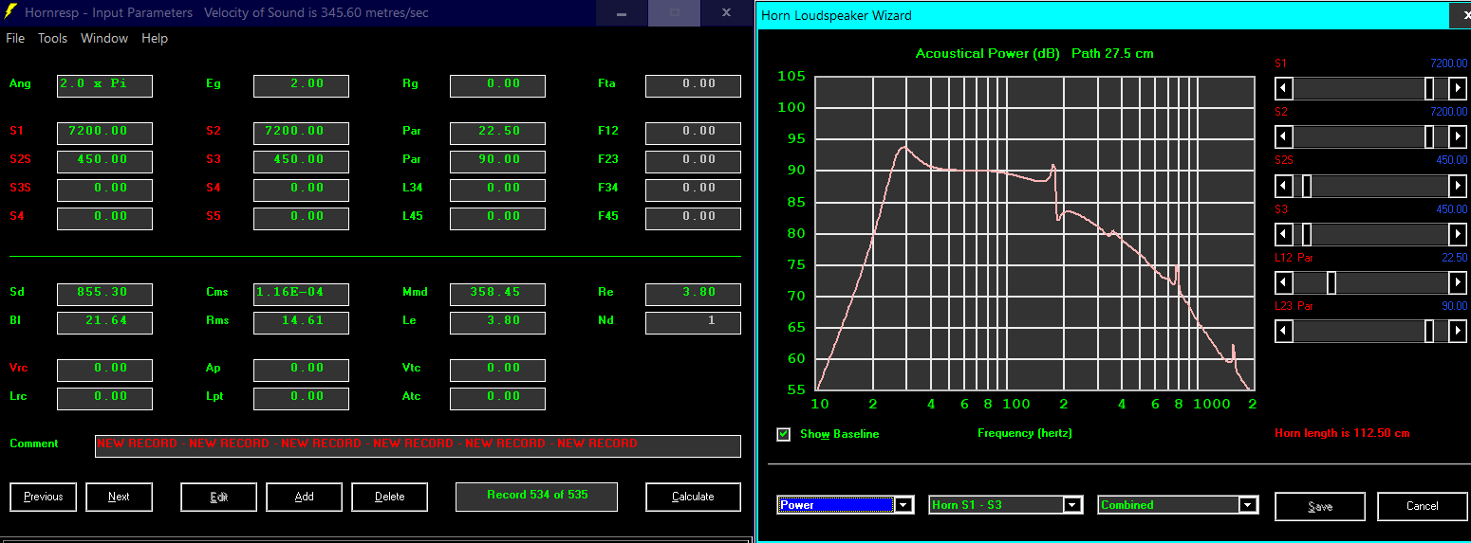Click the Par field showing 22.50
This screenshot has width=1471, height=543.
497,133
